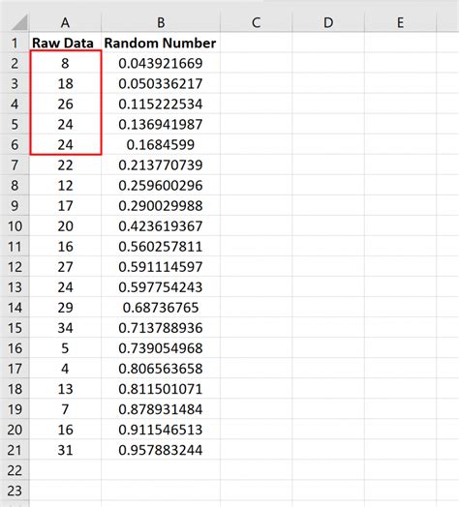Select column A header

click(x=66, y=22)
